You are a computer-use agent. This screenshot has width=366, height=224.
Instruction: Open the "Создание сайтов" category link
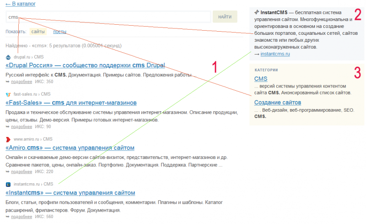[x=278, y=103]
